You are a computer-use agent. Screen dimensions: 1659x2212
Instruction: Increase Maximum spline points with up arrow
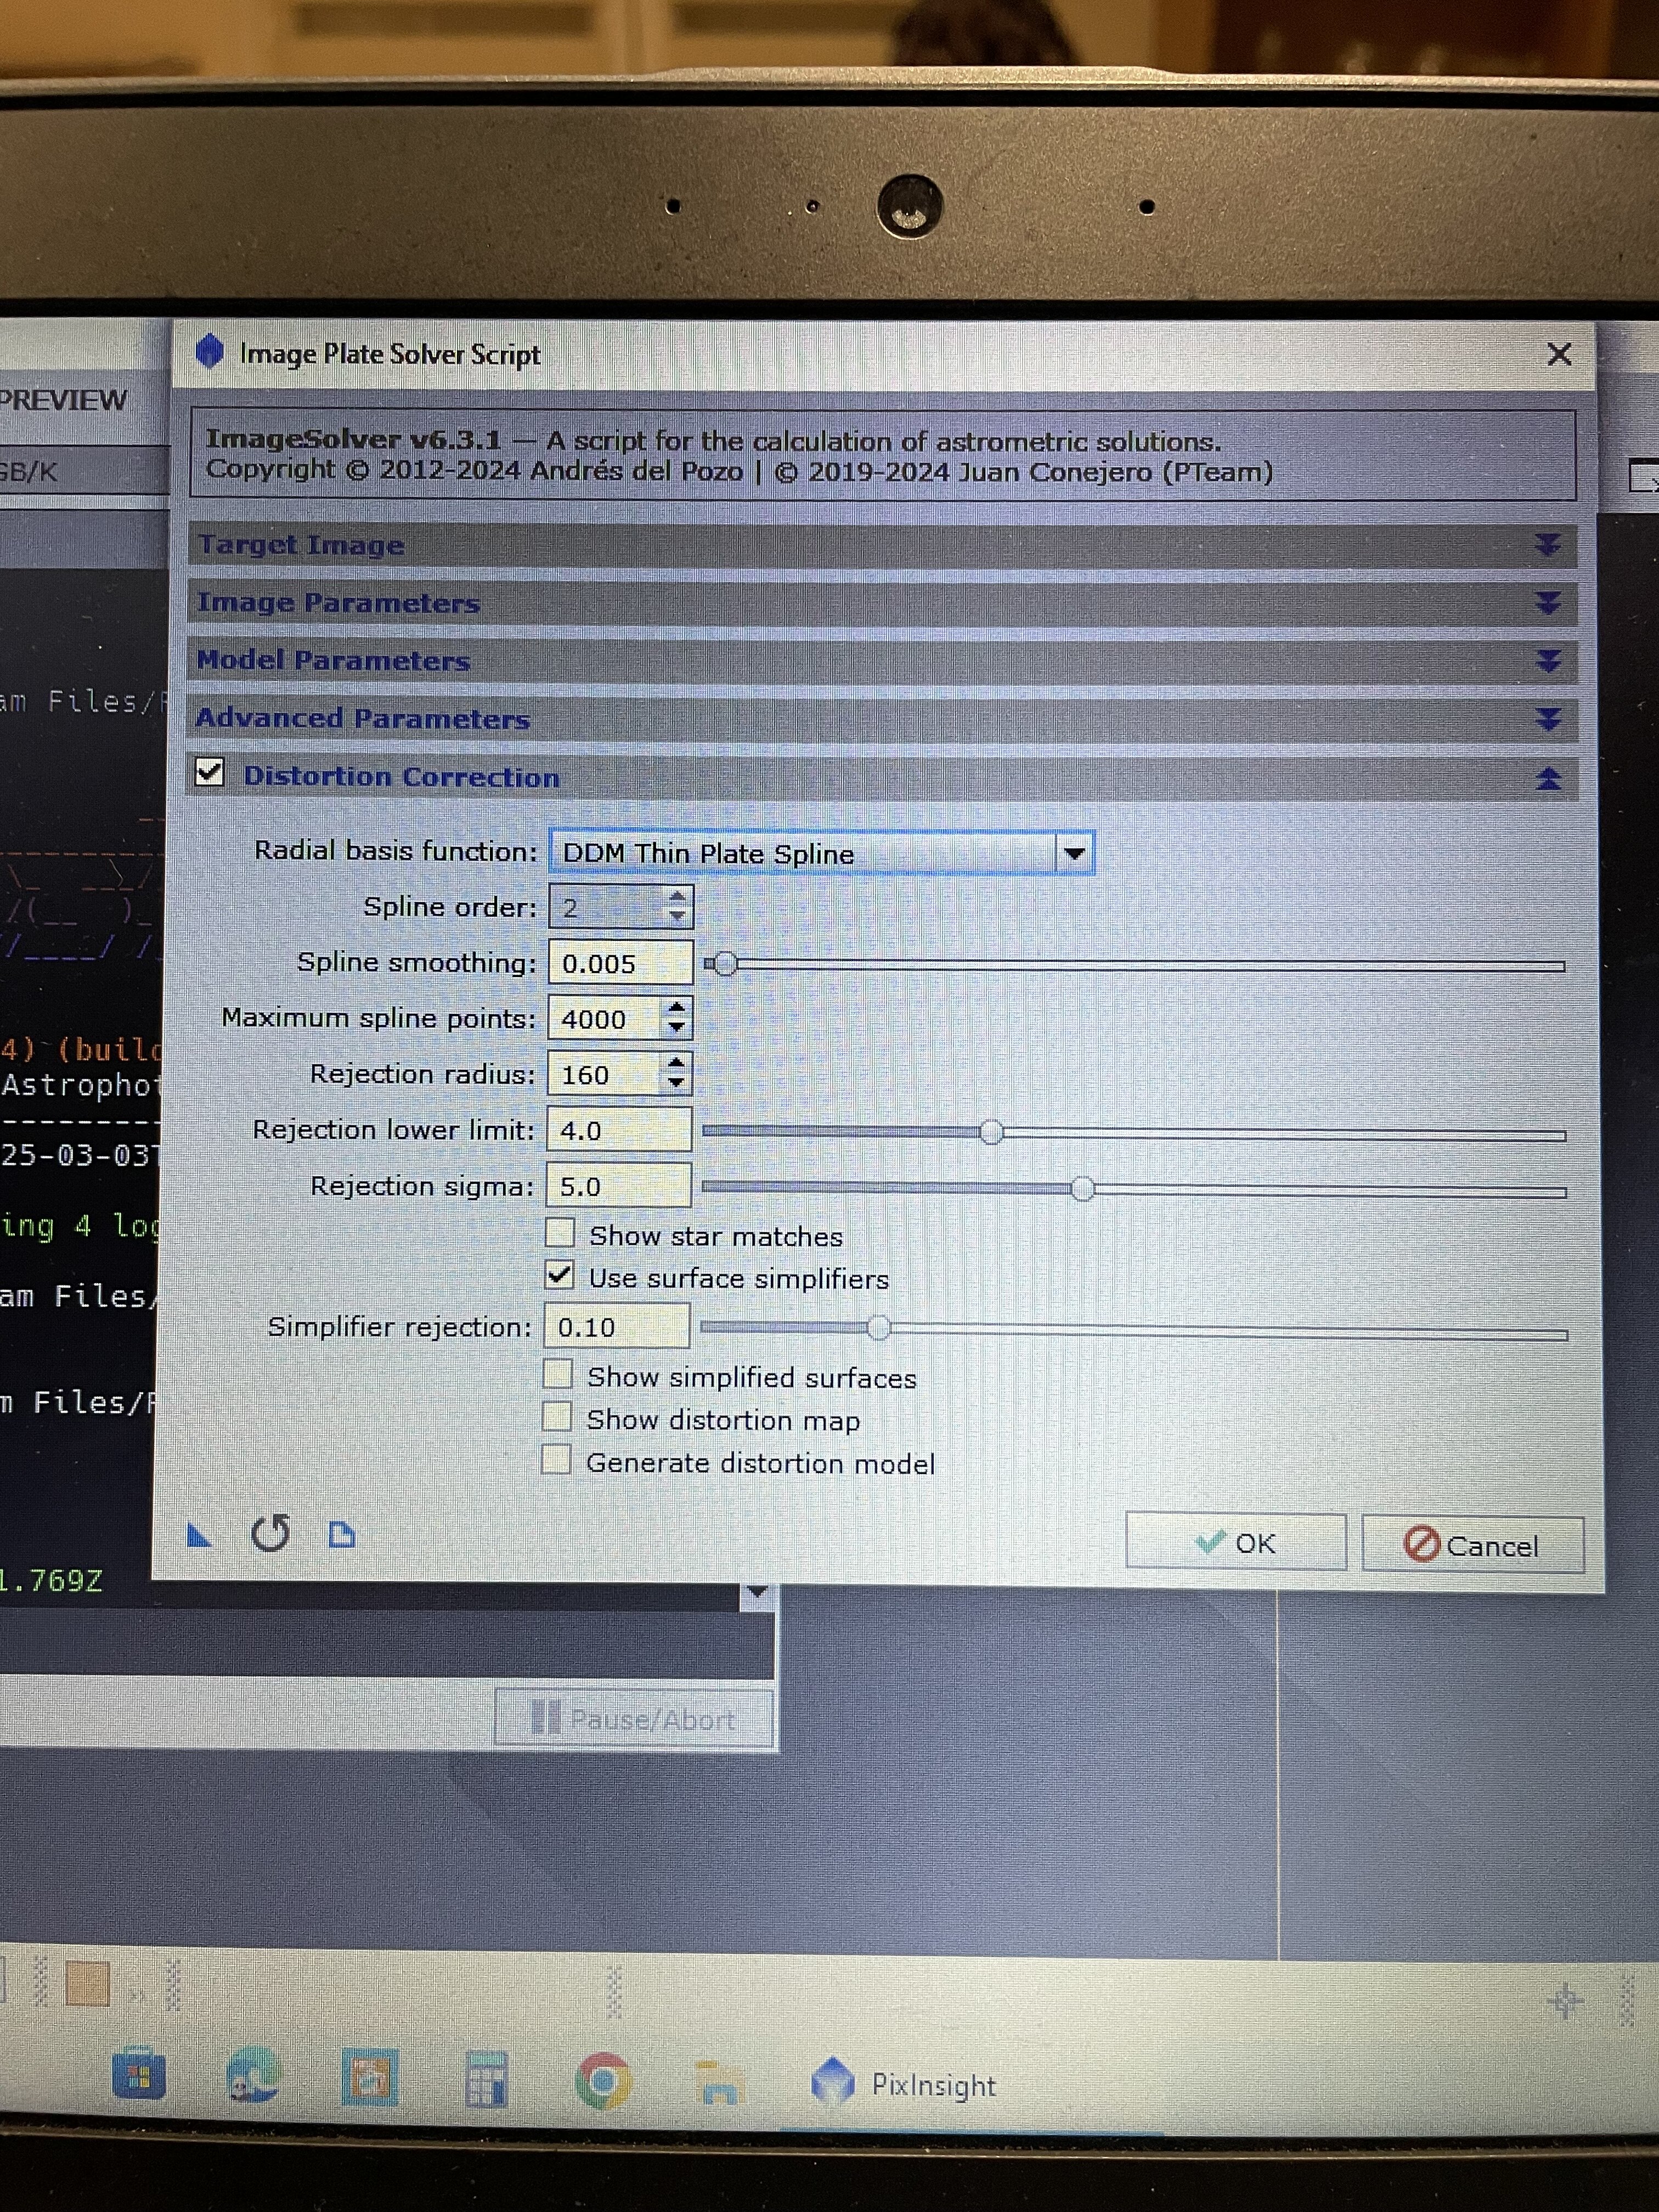677,1006
